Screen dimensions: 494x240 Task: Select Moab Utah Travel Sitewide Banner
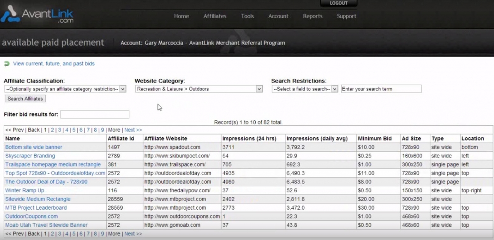(47, 225)
